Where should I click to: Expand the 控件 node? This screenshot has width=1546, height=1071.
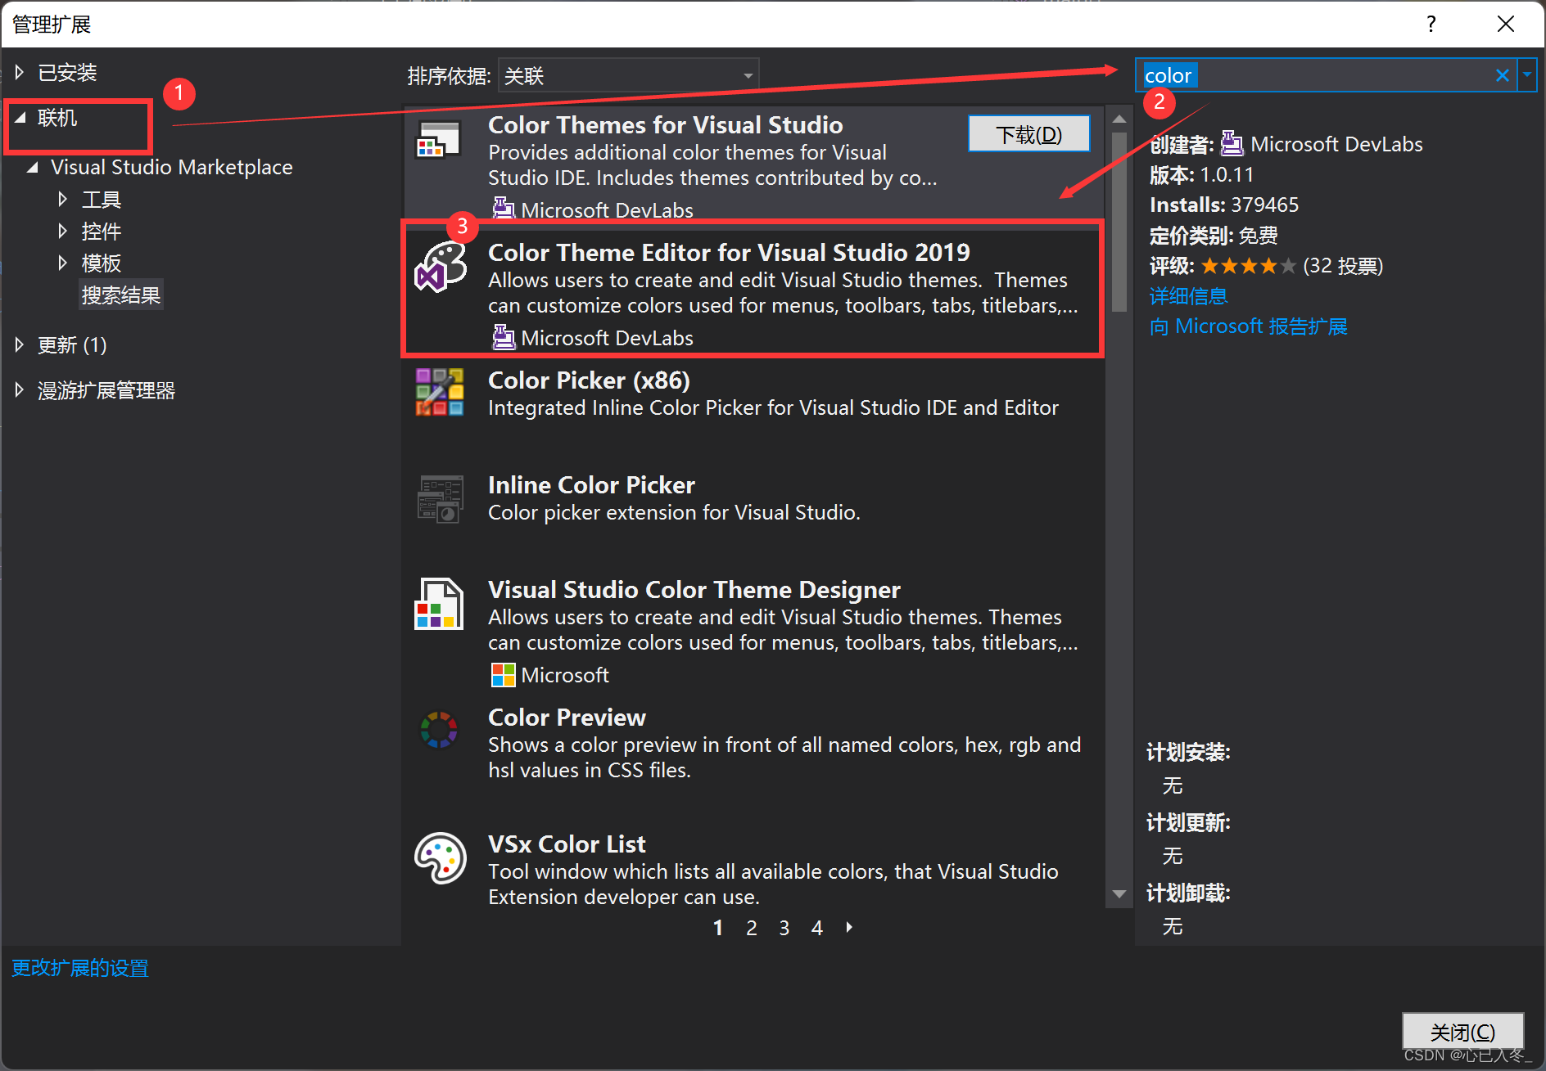[x=63, y=231]
